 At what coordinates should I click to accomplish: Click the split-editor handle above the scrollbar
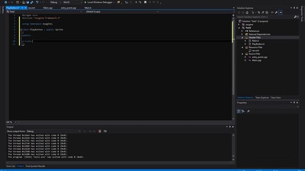click(234, 15)
